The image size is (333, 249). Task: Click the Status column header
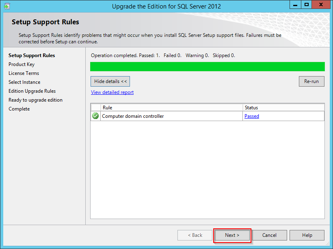[283, 108]
